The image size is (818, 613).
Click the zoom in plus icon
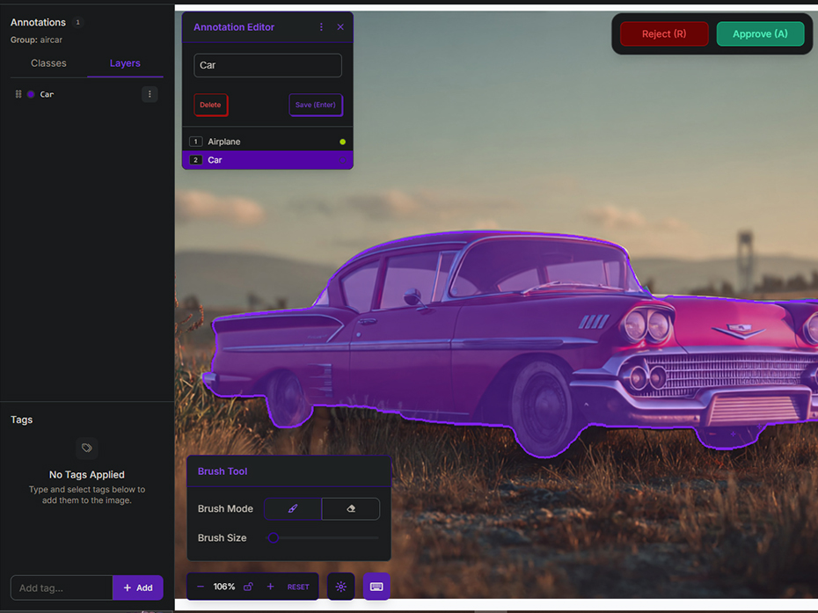[x=270, y=587]
